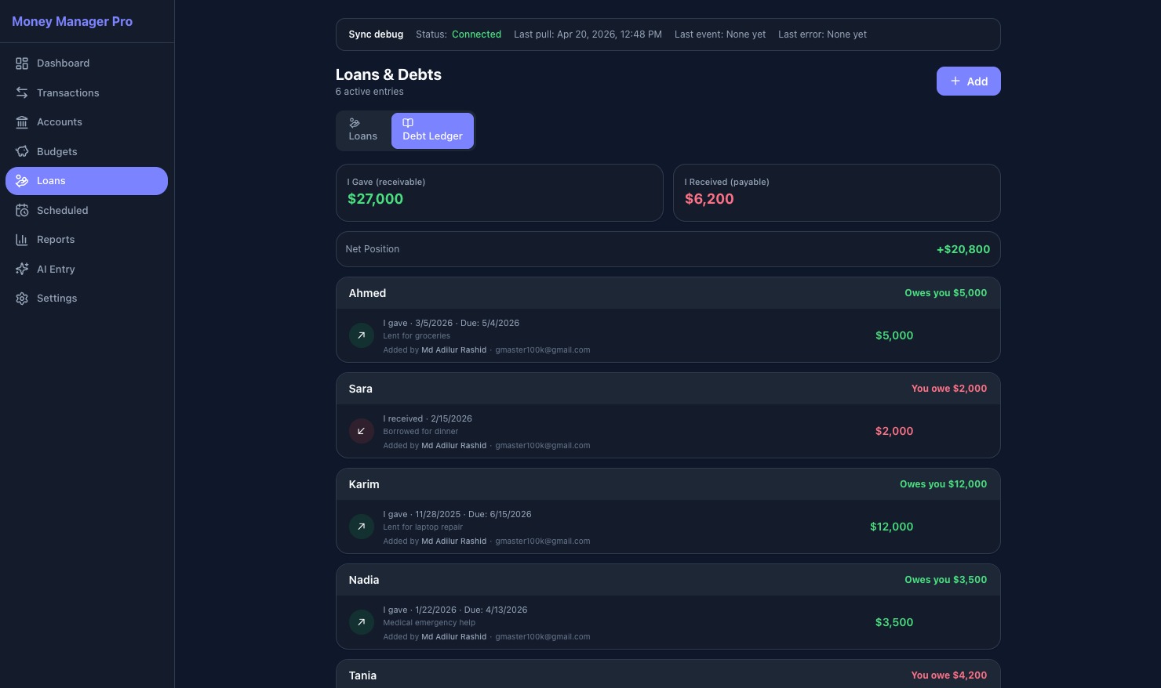Expand Ahmed's debt entry header
The height and width of the screenshot is (688, 1161).
[x=668, y=293]
